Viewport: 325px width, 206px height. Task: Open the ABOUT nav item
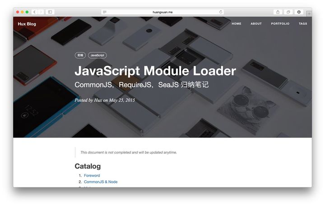[x=256, y=23]
